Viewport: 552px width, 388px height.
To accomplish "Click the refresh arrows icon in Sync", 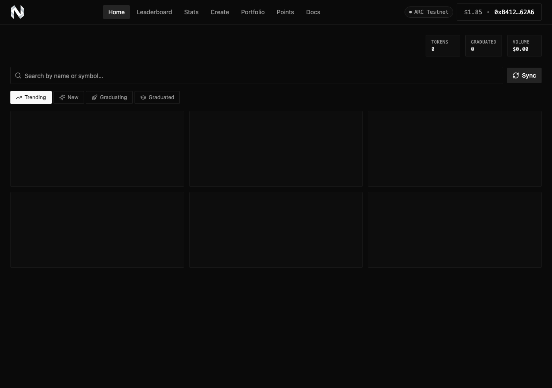I will [516, 75].
